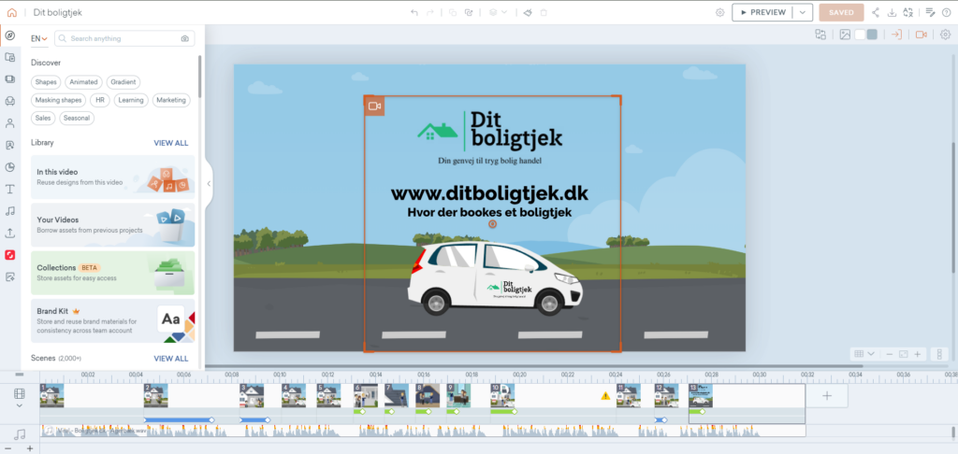Click the download icon
This screenshot has height=454, width=958.
click(x=892, y=12)
